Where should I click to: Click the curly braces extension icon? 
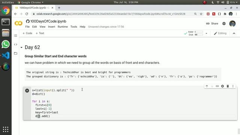219,14
